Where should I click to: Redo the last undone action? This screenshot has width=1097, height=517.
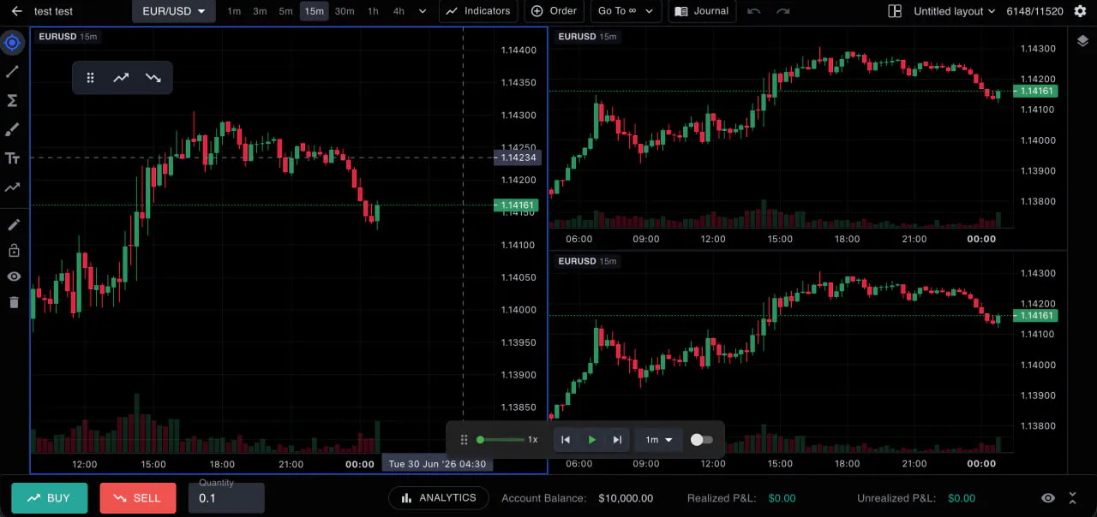pyautogui.click(x=782, y=11)
